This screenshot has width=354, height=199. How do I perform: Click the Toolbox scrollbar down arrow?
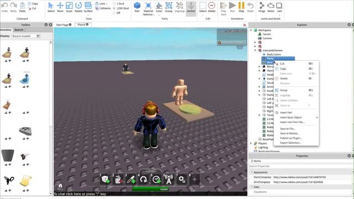(x=51, y=193)
